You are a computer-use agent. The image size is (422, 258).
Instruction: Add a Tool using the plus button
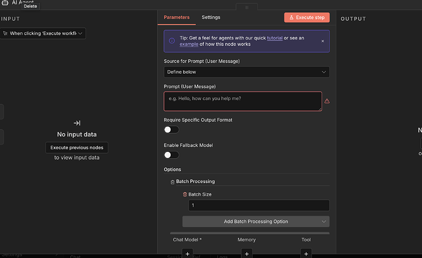pyautogui.click(x=306, y=253)
